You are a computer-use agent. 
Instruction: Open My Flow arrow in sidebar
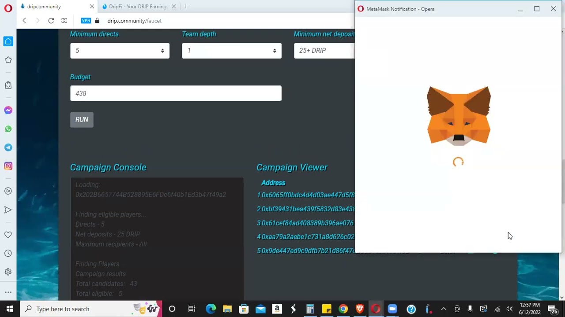(x=8, y=210)
